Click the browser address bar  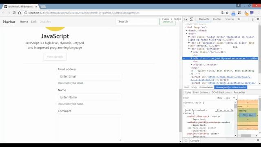pos(123,13)
